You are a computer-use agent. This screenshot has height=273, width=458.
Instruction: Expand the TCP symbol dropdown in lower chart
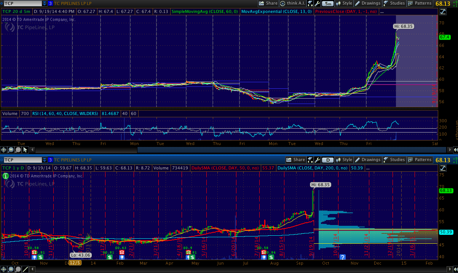coord(45,160)
